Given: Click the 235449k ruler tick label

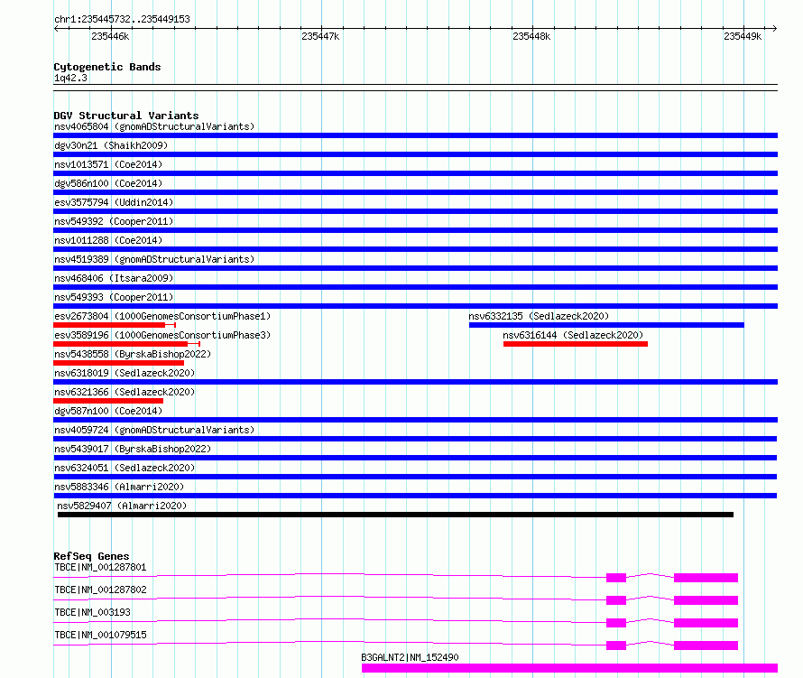Looking at the screenshot, I should pos(742,36).
